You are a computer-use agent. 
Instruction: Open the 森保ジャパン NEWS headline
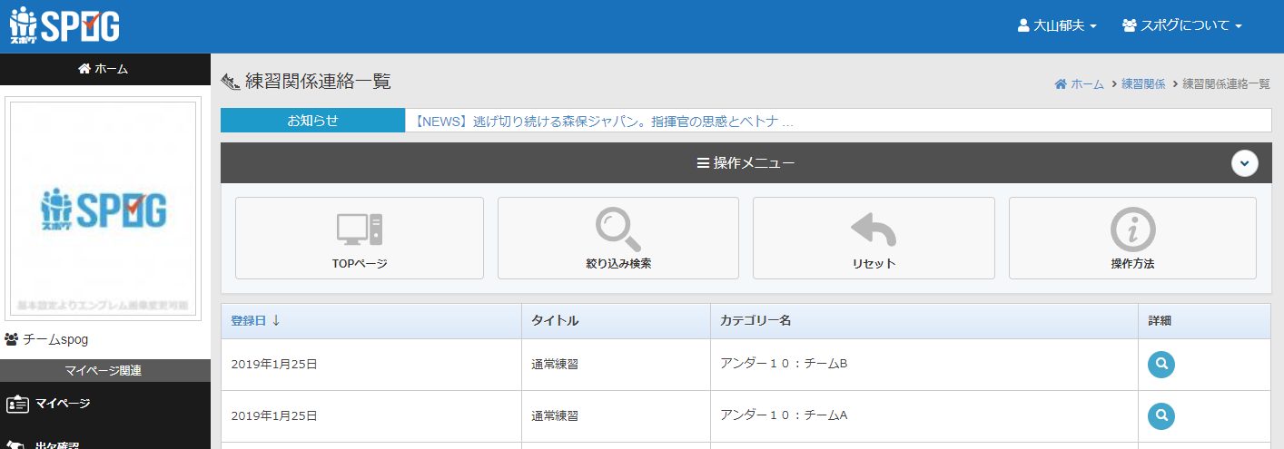(x=604, y=121)
